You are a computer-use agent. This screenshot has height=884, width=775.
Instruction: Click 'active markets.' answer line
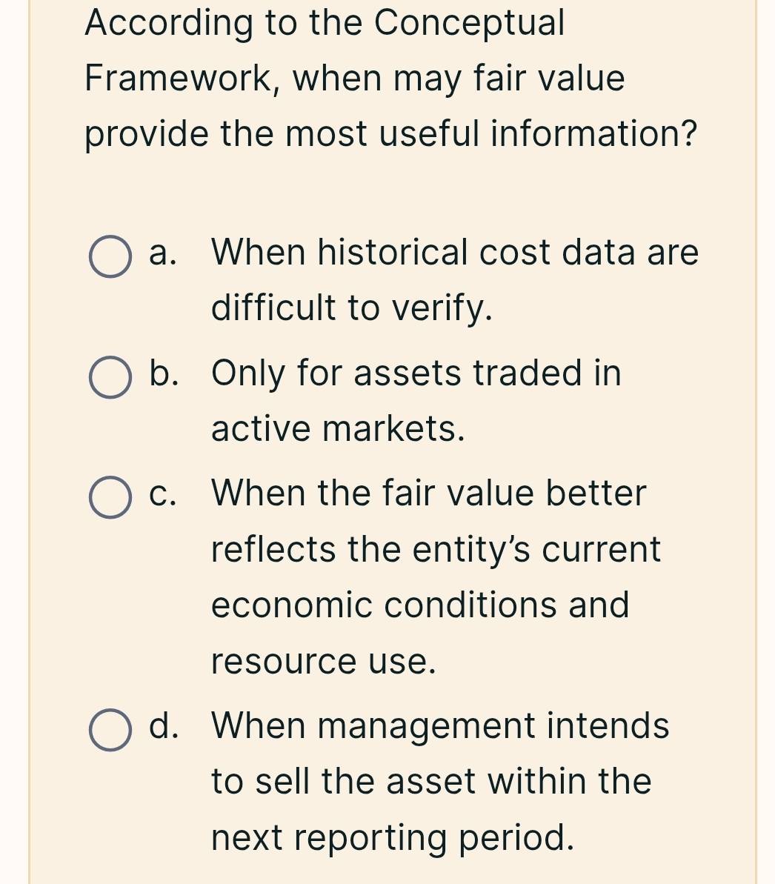tap(339, 428)
